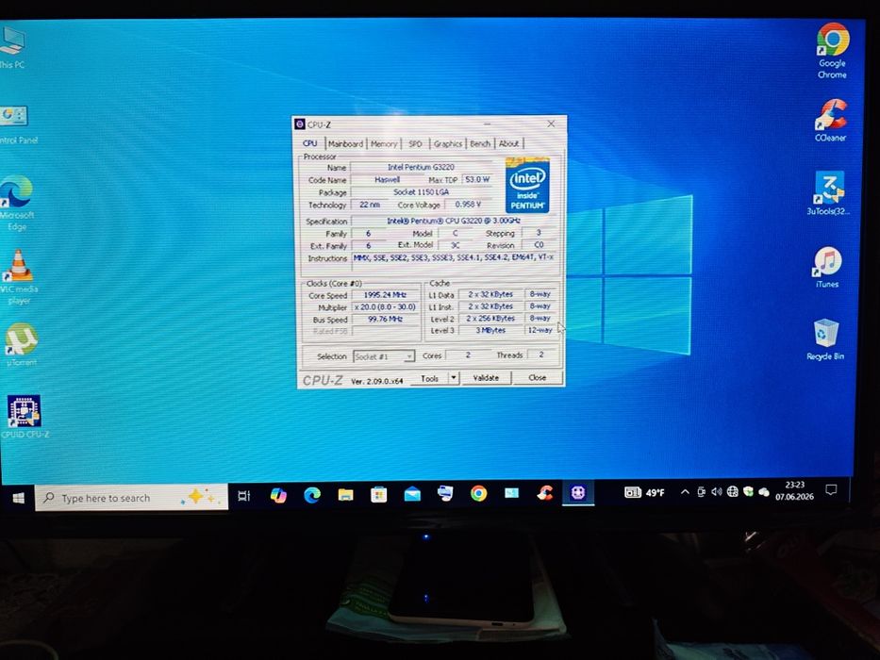
Task: Select the CCleaner desktop icon
Action: coord(831,120)
